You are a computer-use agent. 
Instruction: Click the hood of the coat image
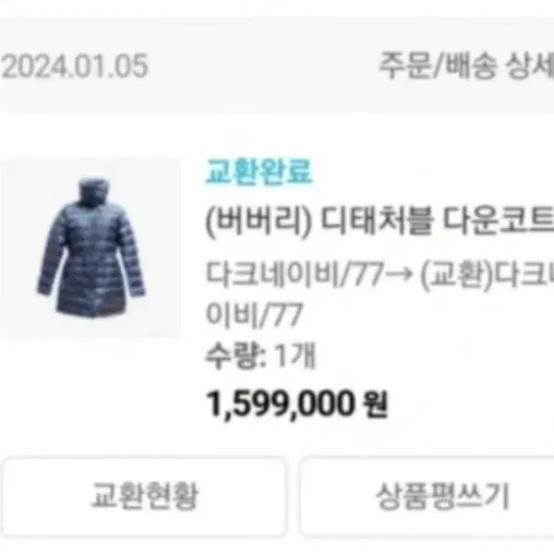pyautogui.click(x=92, y=191)
